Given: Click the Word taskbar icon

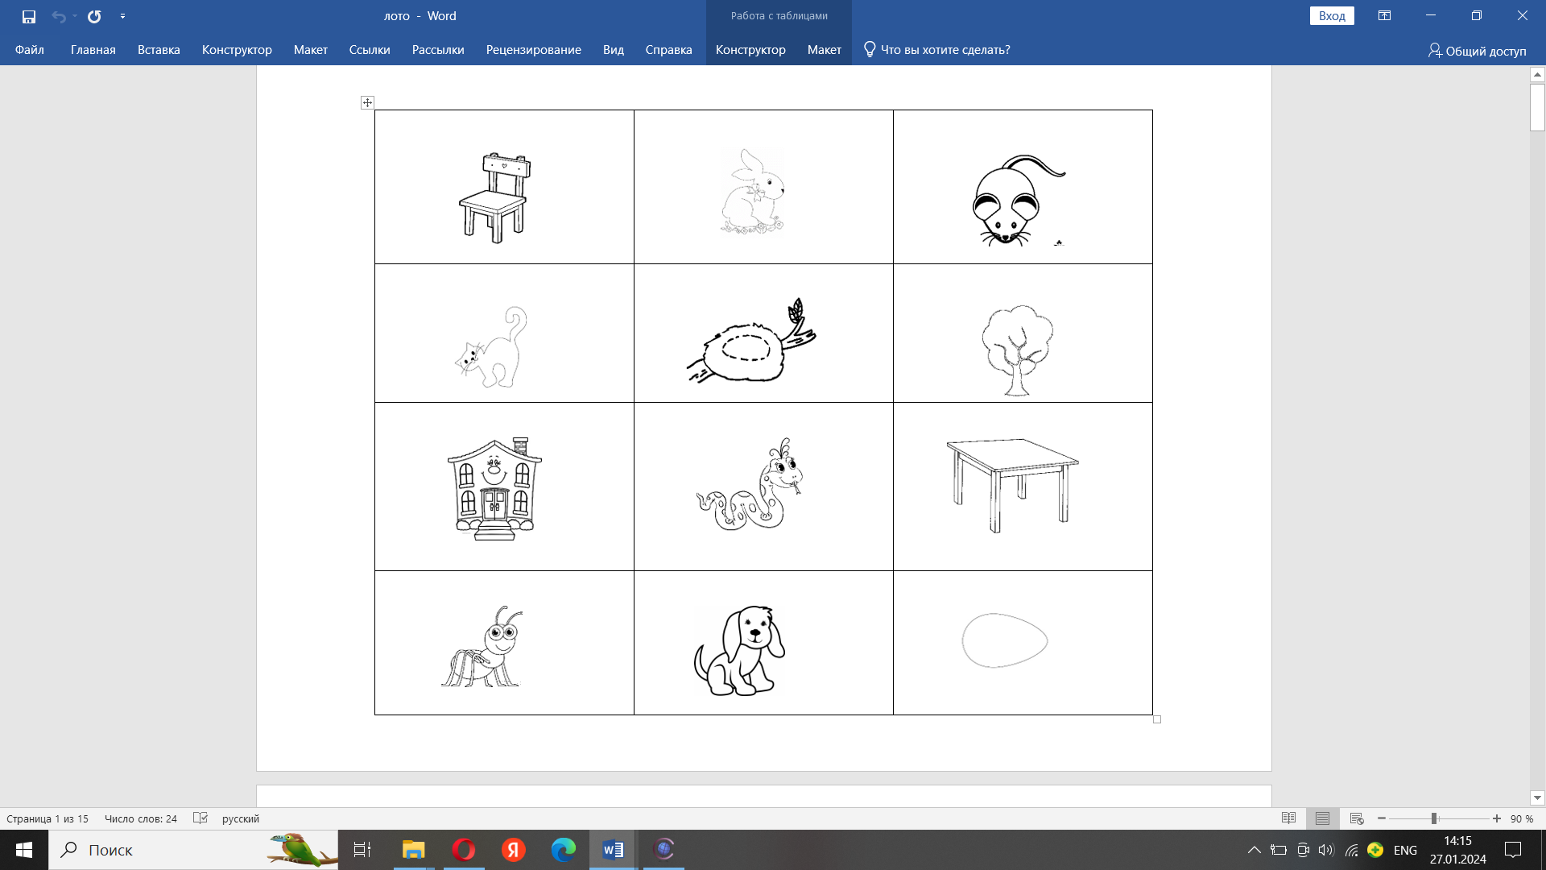Looking at the screenshot, I should [614, 850].
